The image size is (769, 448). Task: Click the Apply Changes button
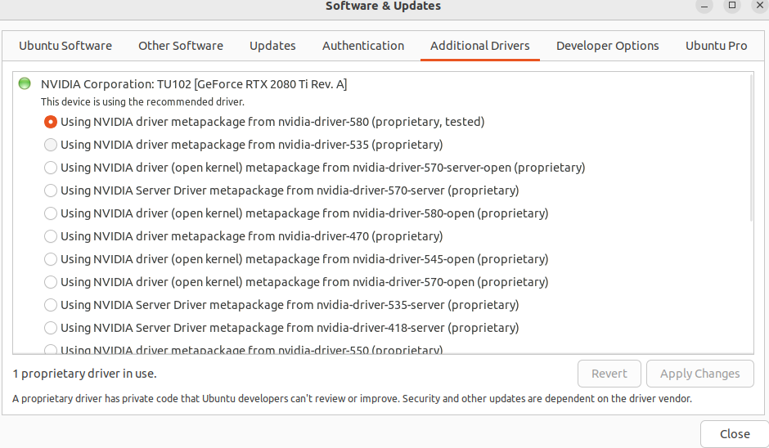click(x=699, y=374)
